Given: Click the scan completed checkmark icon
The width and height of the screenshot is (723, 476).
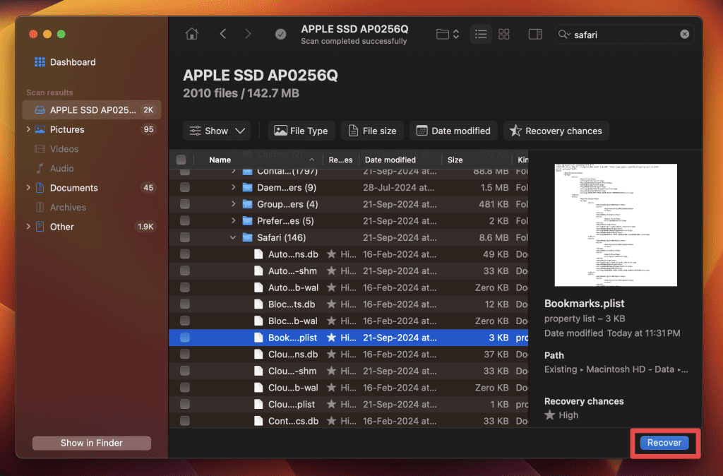Looking at the screenshot, I should pos(280,34).
